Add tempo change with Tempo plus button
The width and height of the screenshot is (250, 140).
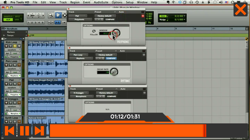[x=26, y=35]
